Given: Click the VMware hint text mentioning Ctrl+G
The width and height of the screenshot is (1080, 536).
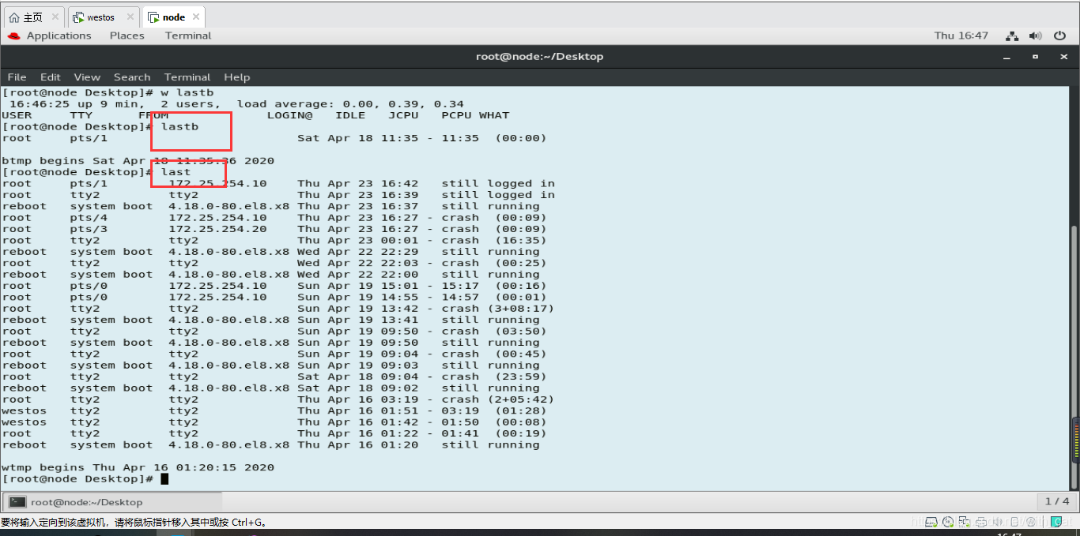Looking at the screenshot, I should [x=134, y=523].
